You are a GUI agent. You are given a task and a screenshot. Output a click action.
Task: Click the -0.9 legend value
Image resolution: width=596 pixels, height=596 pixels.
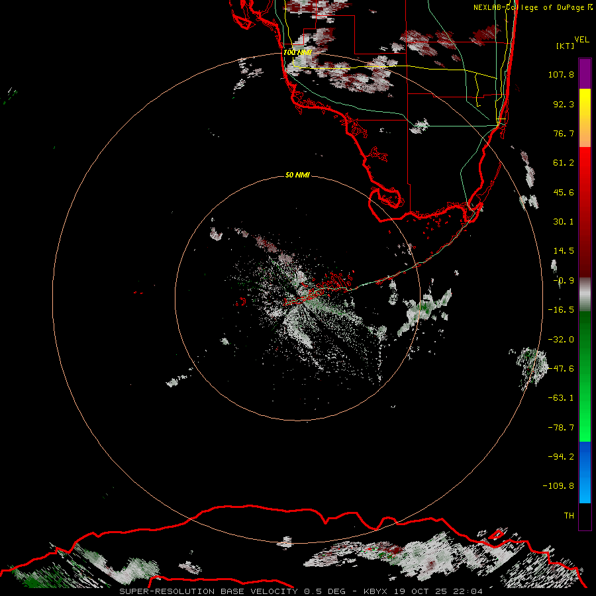click(x=564, y=281)
